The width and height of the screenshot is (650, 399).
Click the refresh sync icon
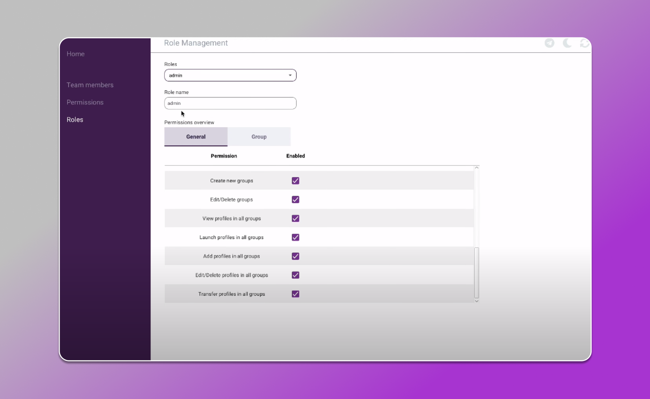[585, 43]
